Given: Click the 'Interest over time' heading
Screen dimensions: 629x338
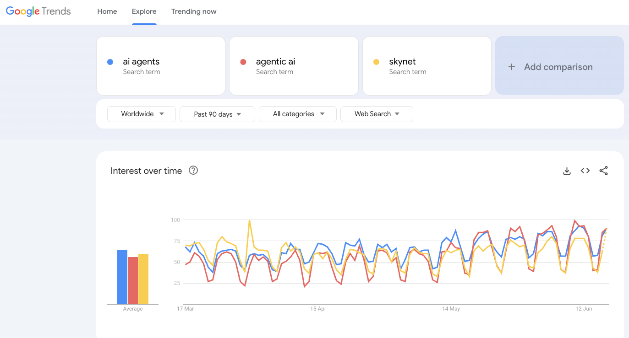Looking at the screenshot, I should click(x=146, y=171).
